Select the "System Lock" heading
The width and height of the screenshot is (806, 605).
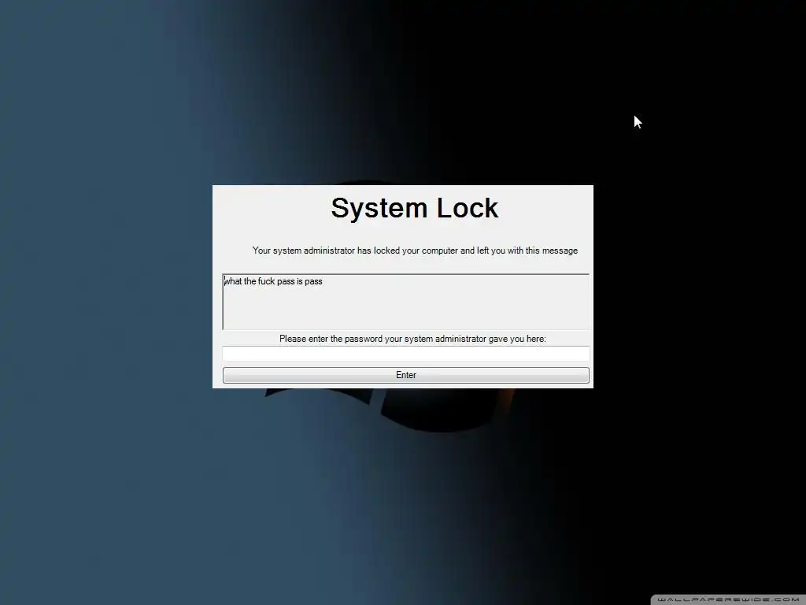pos(414,208)
